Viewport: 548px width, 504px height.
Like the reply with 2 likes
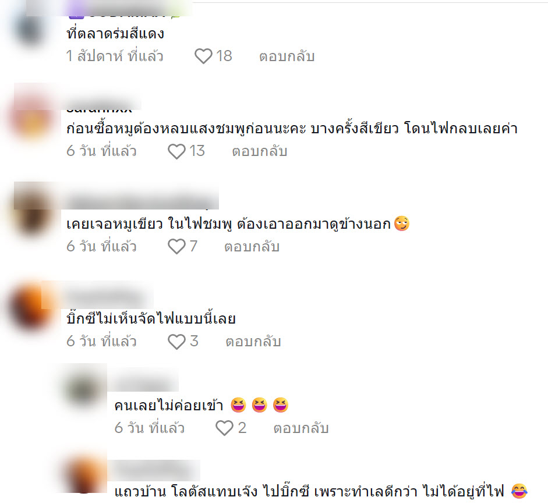click(224, 428)
